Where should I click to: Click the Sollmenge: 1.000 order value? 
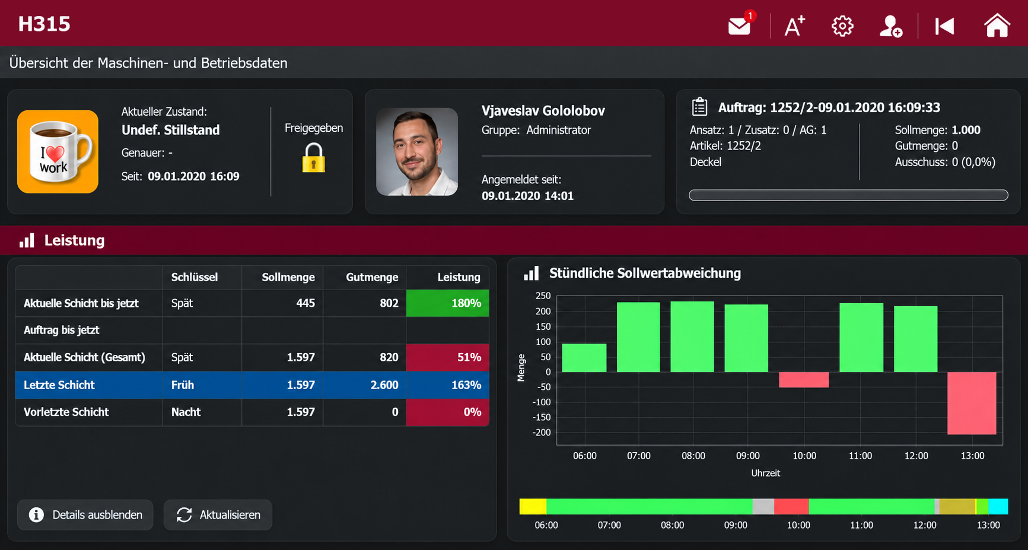point(937,130)
